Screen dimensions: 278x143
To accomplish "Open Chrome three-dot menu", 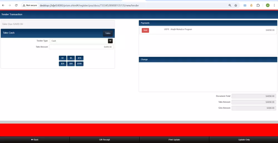I will (274, 6).
